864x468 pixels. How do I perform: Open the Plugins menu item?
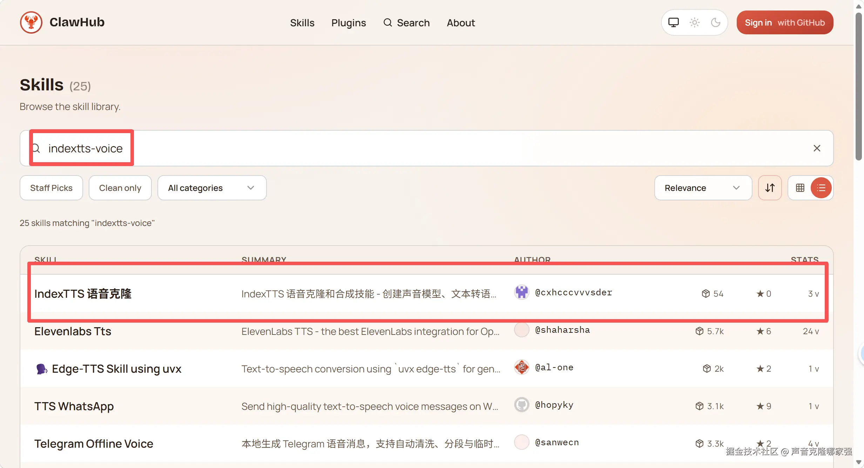coord(349,22)
